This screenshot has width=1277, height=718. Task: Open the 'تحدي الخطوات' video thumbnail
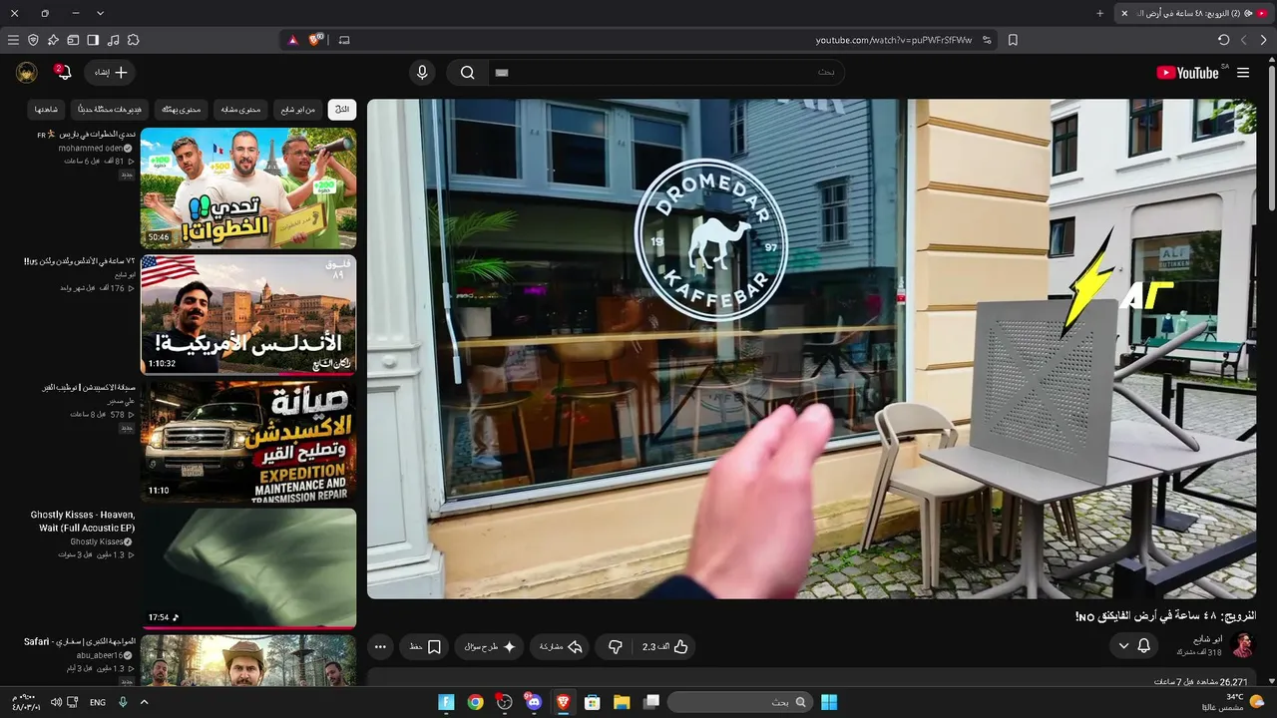[x=248, y=187]
